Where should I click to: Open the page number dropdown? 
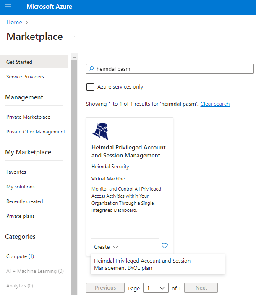(156, 288)
